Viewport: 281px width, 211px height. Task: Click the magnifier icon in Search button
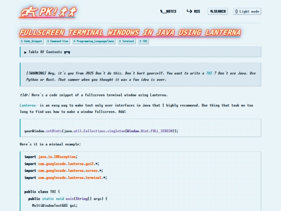[212, 11]
